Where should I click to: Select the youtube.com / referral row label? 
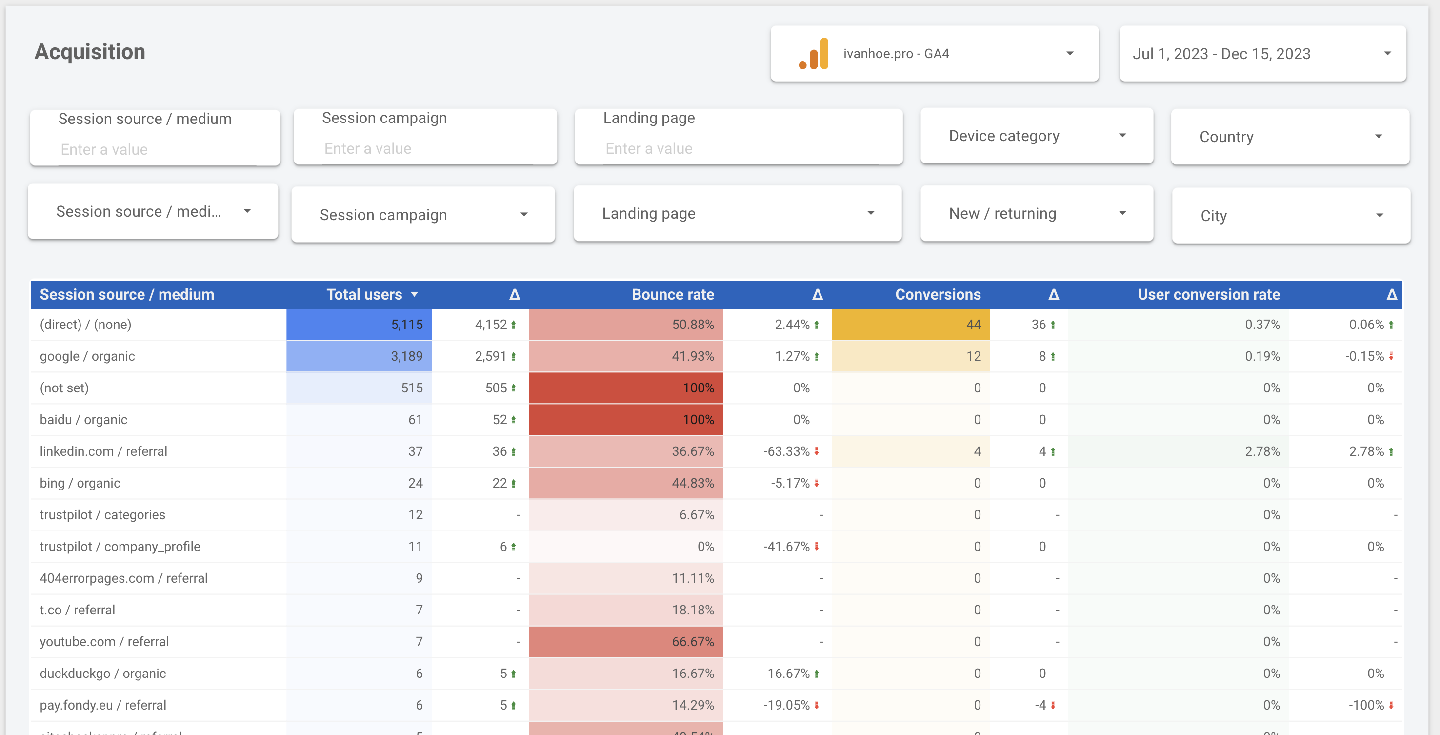coord(104,642)
